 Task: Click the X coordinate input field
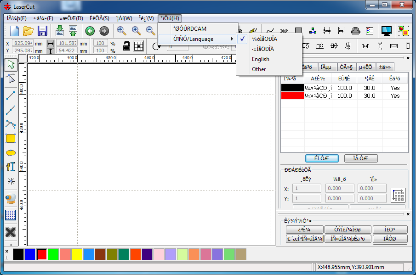[23, 43]
